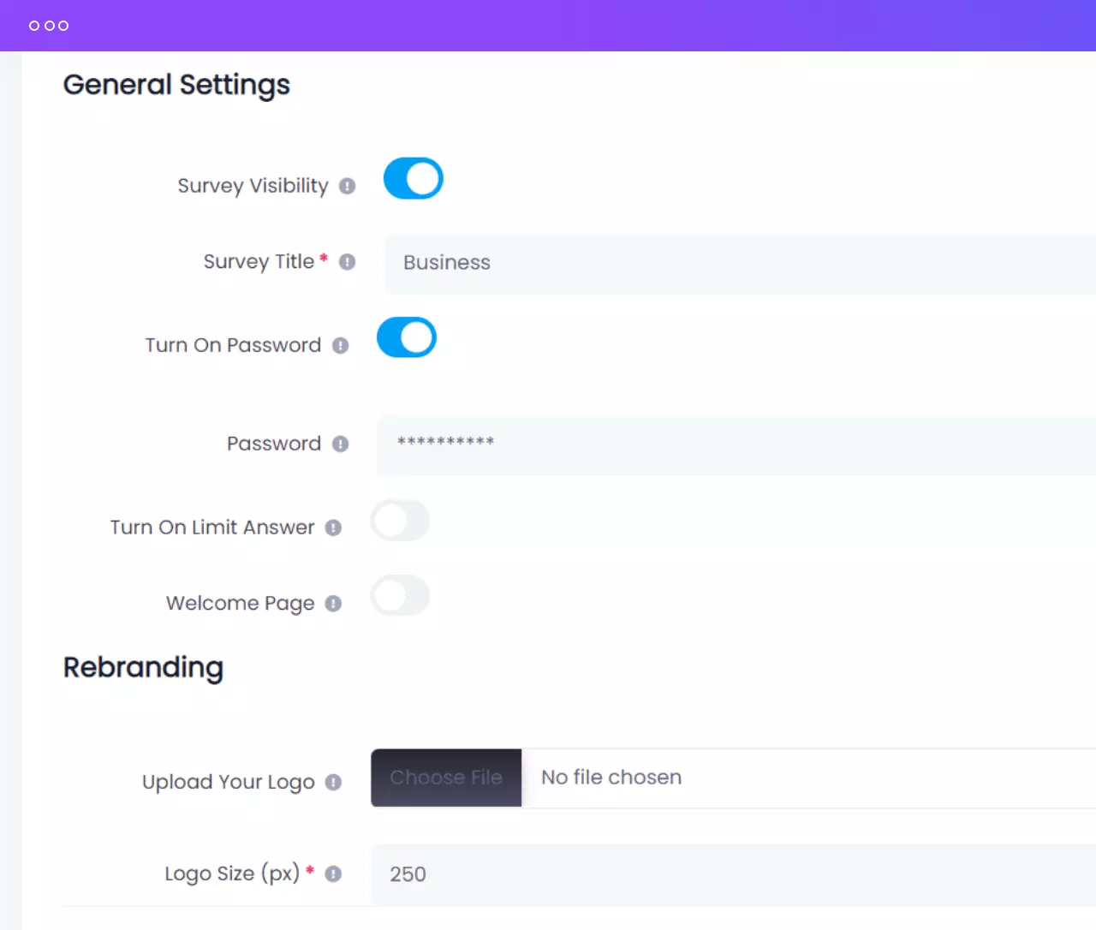Image resolution: width=1096 pixels, height=930 pixels.
Task: Click the Turn On Limit Answer info icon
Action: (x=333, y=528)
